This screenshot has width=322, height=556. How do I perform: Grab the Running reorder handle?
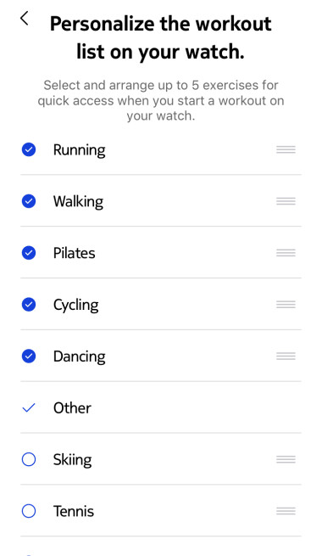pyautogui.click(x=286, y=149)
